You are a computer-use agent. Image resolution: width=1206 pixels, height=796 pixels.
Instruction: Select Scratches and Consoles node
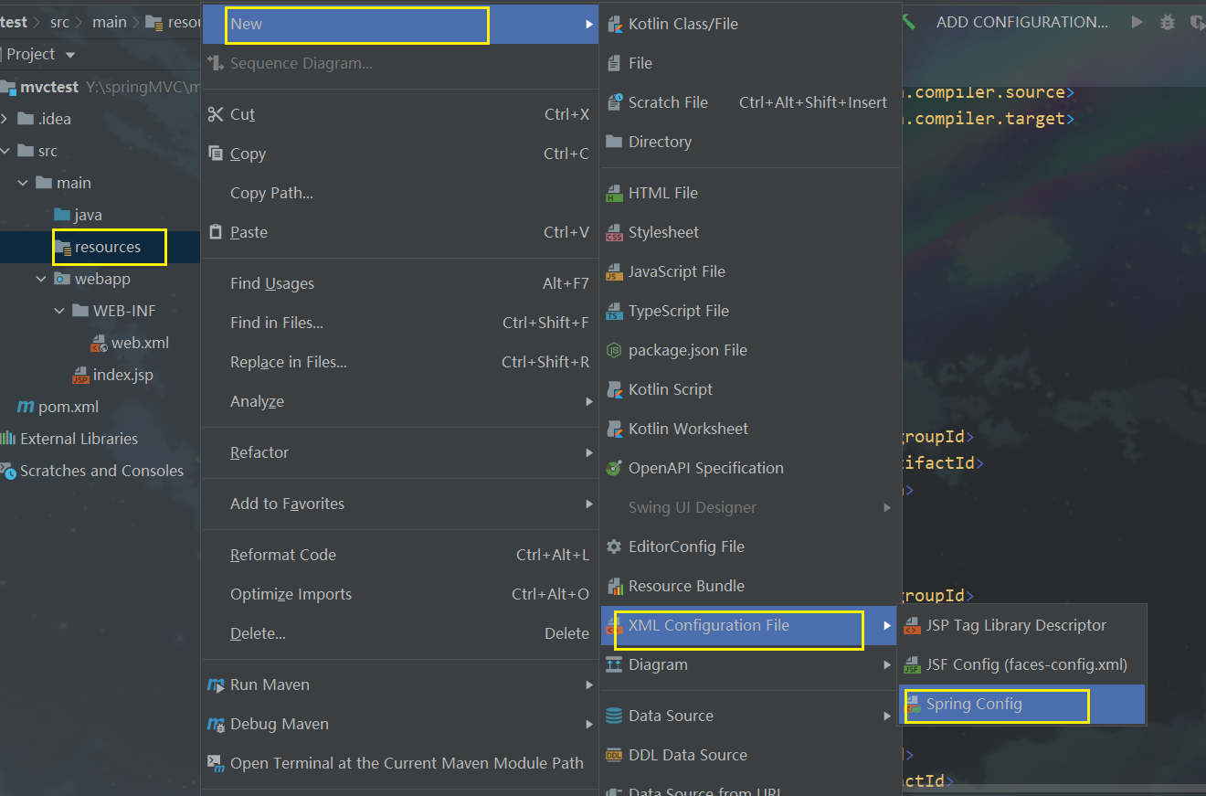101,471
